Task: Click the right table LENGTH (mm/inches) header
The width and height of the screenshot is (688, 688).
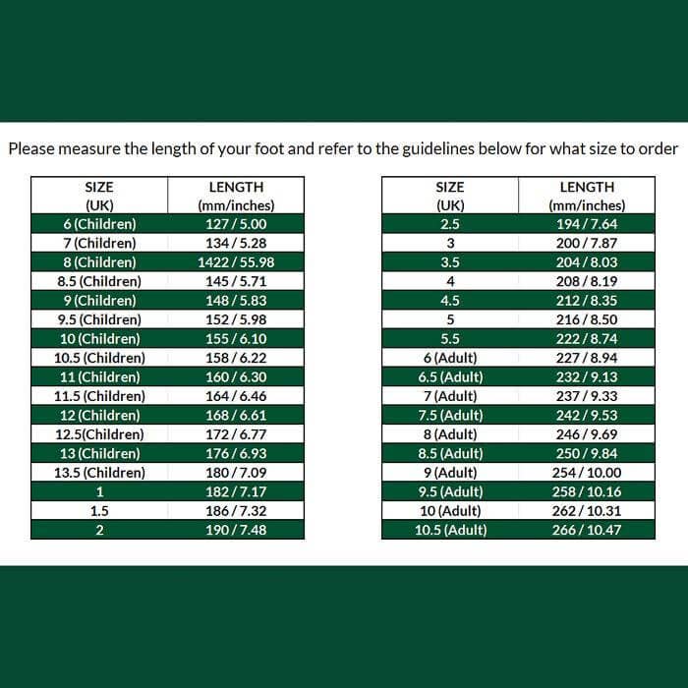Action: pos(587,196)
